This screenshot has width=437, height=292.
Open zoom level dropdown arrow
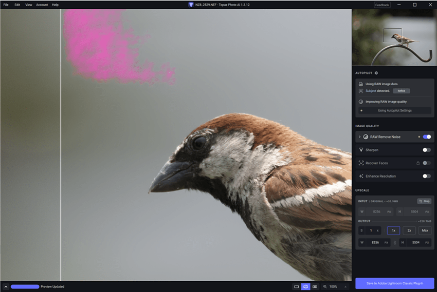pyautogui.click(x=345, y=286)
